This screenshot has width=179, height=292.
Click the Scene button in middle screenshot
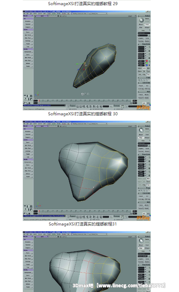tap(147, 149)
